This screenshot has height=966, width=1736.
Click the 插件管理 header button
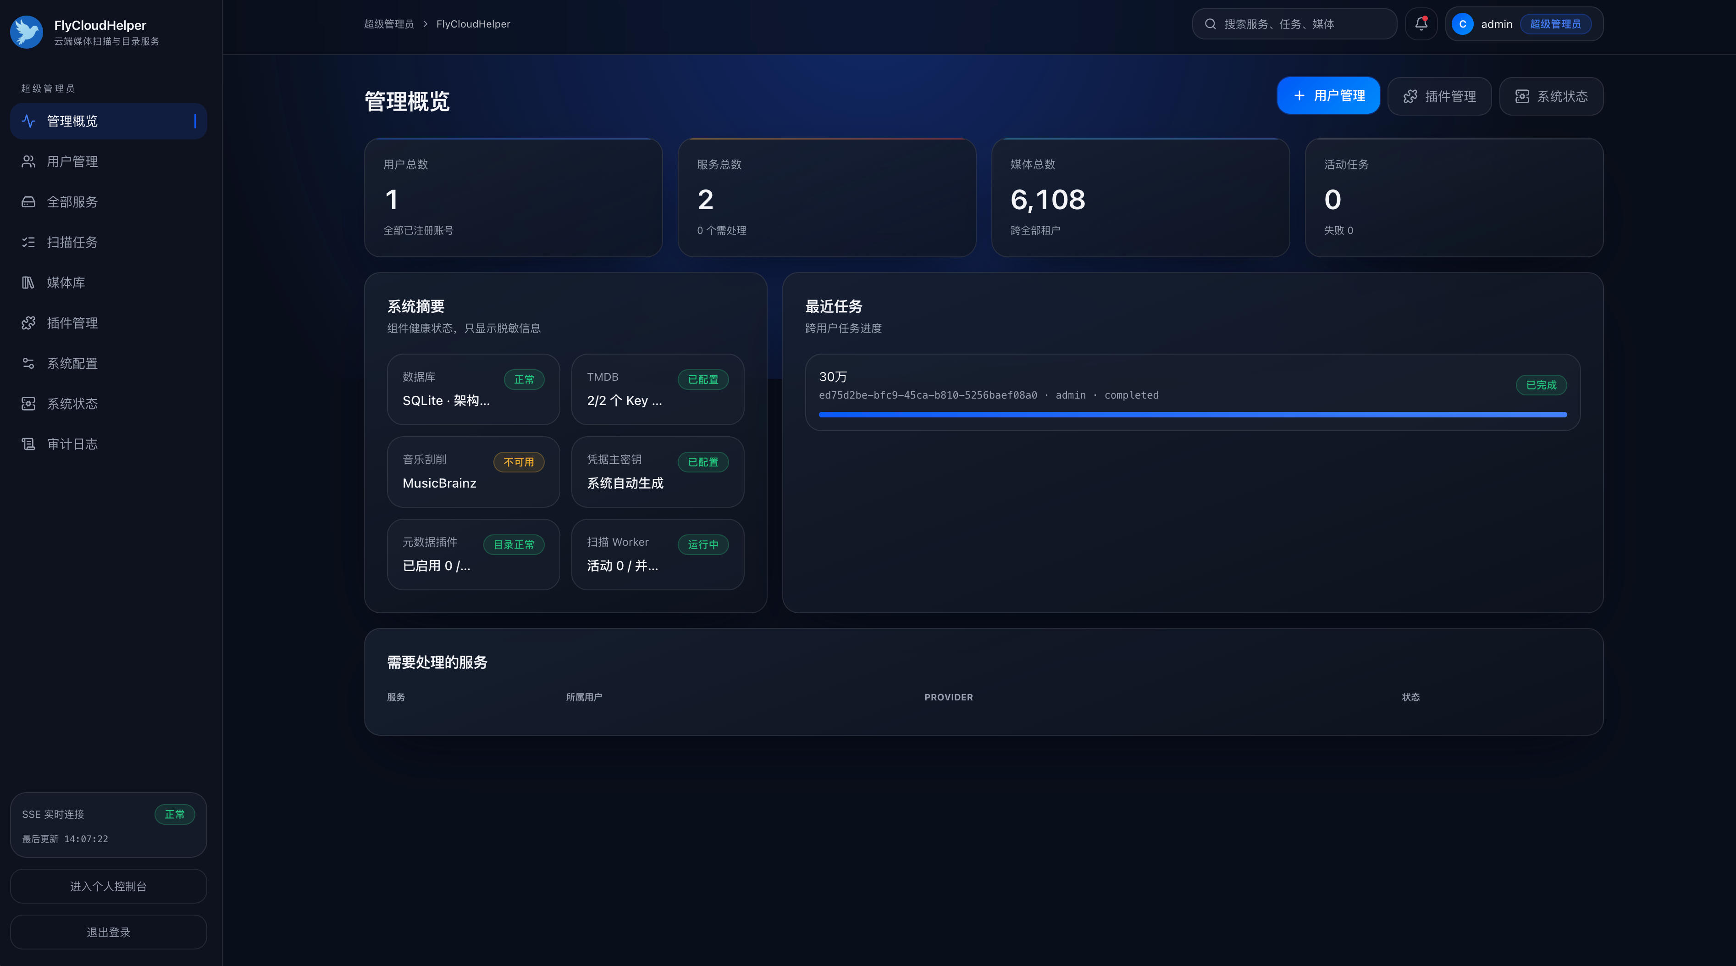(x=1439, y=96)
